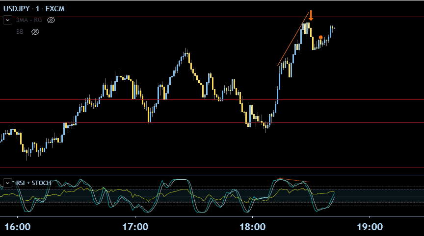
Task: Click the 19:00 time axis label
Action: pyautogui.click(x=370, y=227)
